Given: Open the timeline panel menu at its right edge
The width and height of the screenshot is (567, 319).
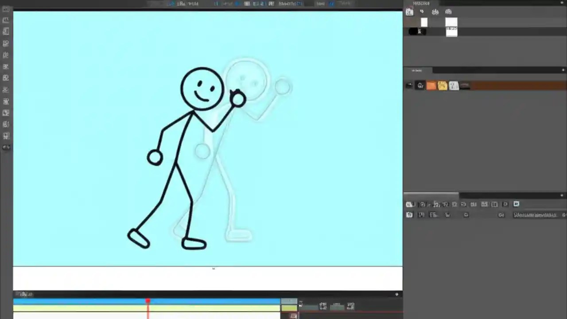Looking at the screenshot, I should click(396, 294).
